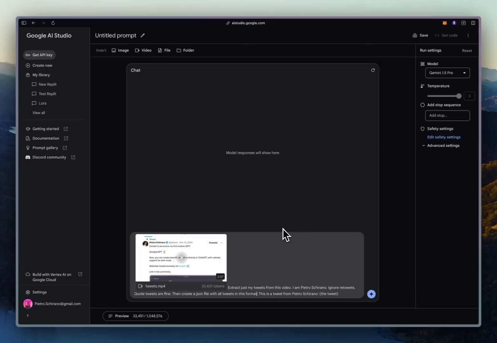Open the fox extension icon
Image resolution: width=497 pixels, height=343 pixels.
445,23
